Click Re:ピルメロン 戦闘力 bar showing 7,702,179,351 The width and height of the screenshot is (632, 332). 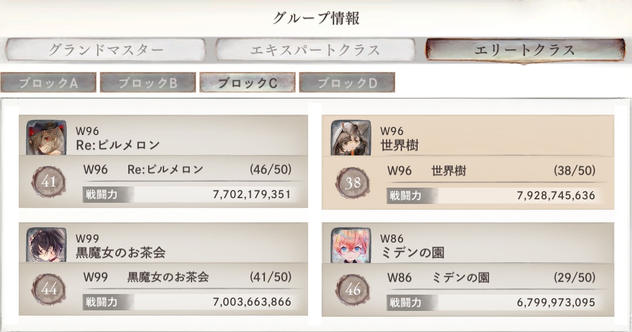187,195
